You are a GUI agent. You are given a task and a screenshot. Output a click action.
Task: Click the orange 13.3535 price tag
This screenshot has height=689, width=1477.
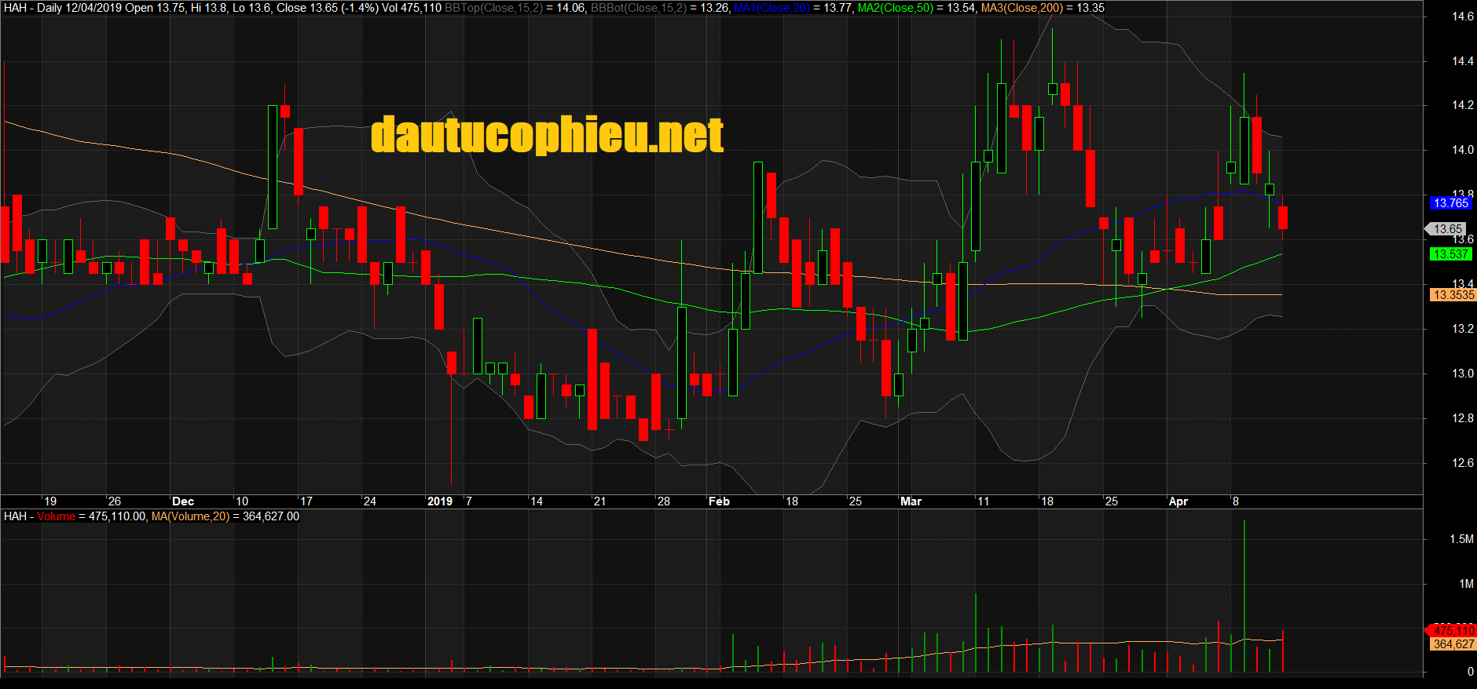pos(1453,295)
